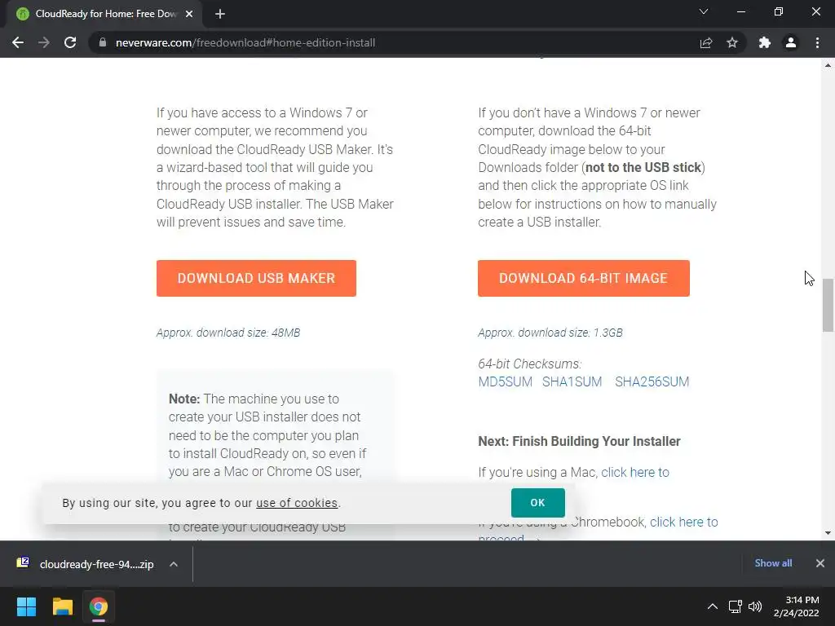Click DOWNLOAD USB MAKER button
The width and height of the screenshot is (835, 626).
coord(256,279)
